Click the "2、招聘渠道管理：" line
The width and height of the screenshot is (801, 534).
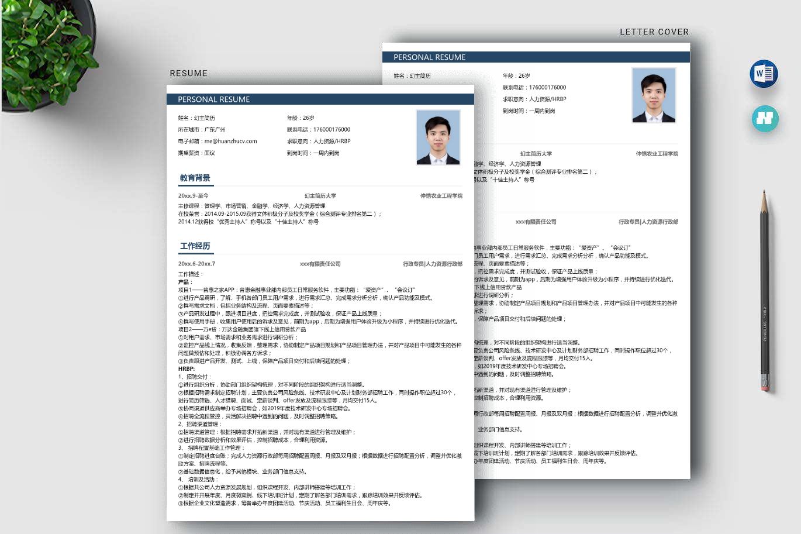pyautogui.click(x=199, y=425)
